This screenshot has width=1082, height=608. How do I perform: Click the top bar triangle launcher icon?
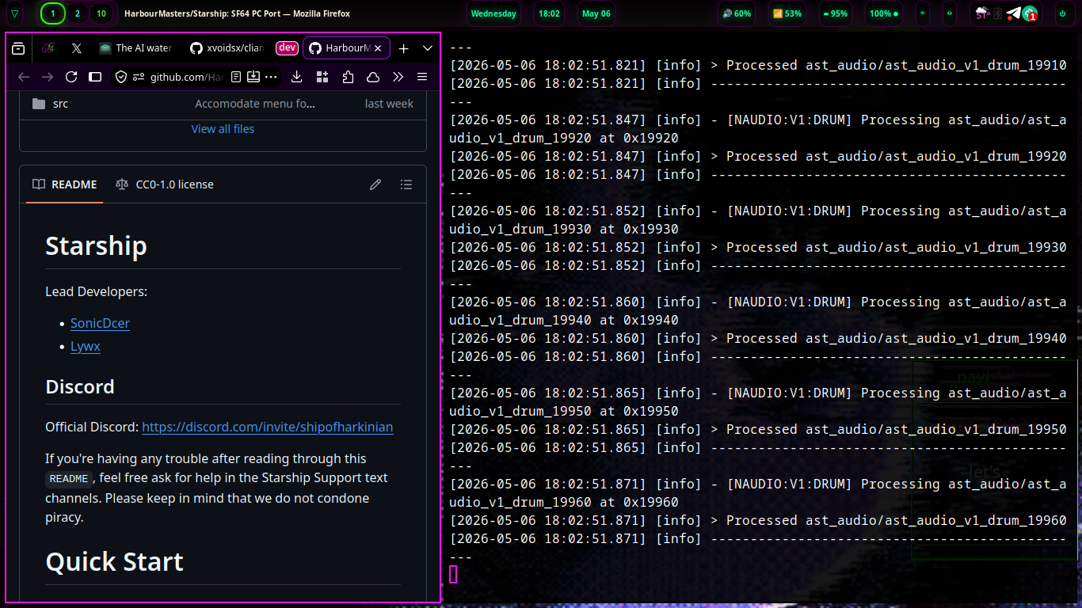coord(15,13)
